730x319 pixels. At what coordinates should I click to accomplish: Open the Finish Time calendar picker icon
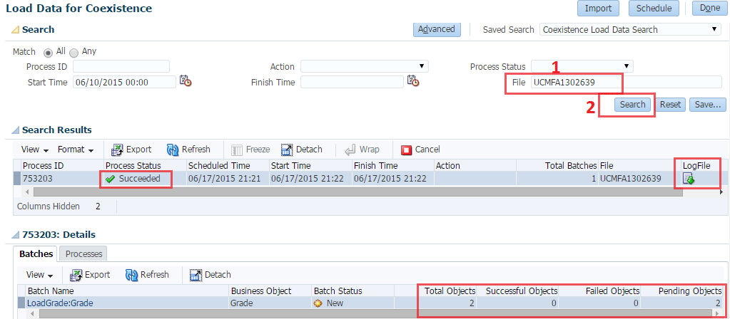click(413, 81)
